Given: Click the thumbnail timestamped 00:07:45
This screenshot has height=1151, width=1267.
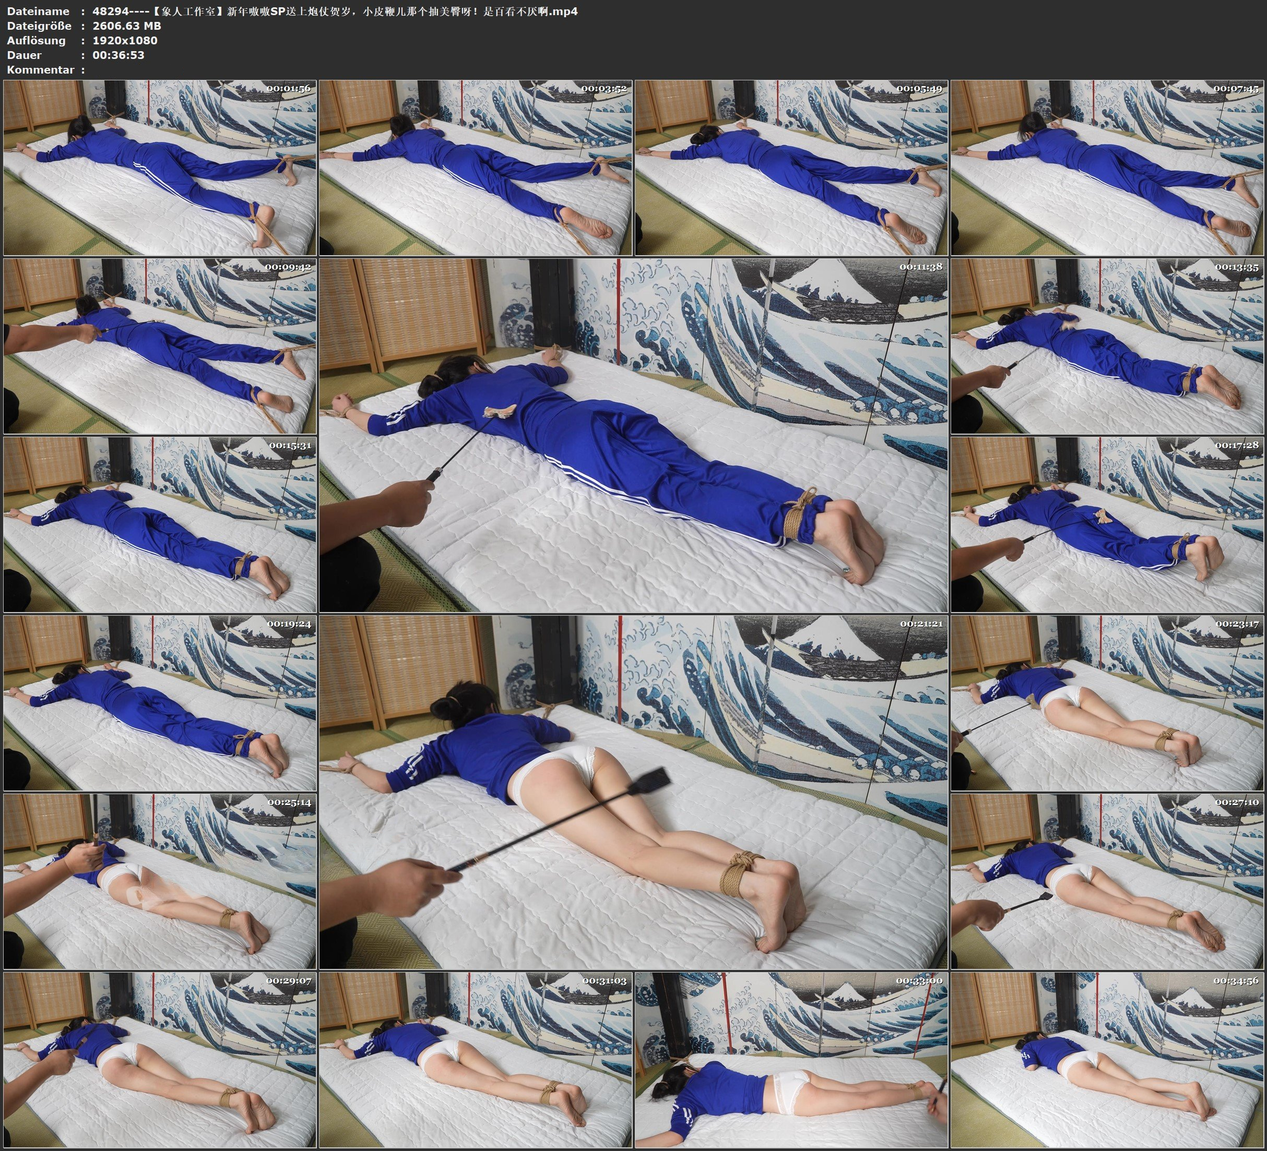Looking at the screenshot, I should pyautogui.click(x=1107, y=168).
